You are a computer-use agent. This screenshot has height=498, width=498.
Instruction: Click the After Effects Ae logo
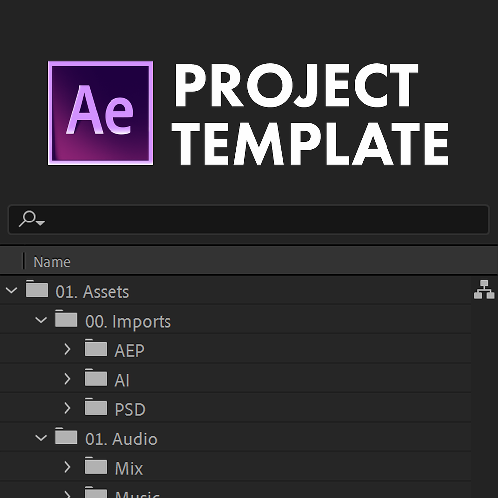click(100, 113)
